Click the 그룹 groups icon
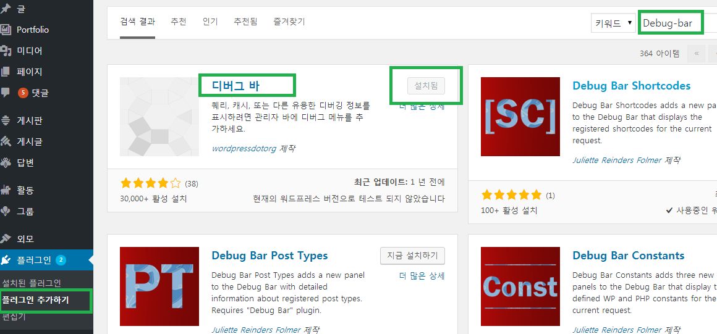717x334 pixels. [x=6, y=211]
